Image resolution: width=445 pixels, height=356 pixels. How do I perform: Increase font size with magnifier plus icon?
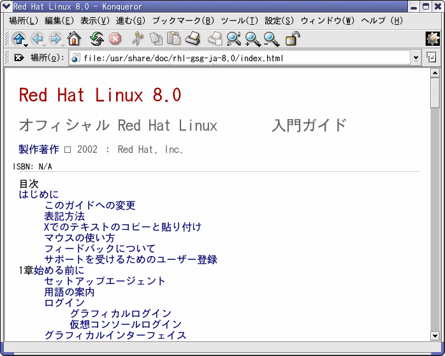tap(252, 39)
